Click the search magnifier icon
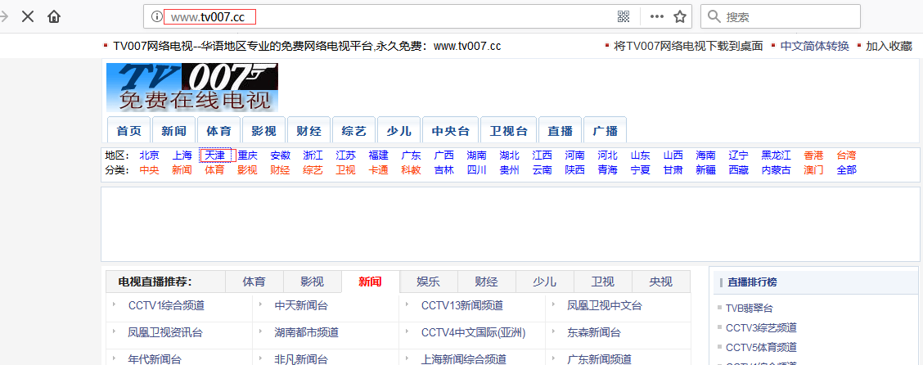This screenshot has width=923, height=365. [x=713, y=16]
